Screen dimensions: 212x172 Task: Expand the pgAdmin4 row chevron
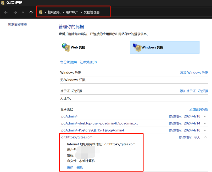point(205,116)
